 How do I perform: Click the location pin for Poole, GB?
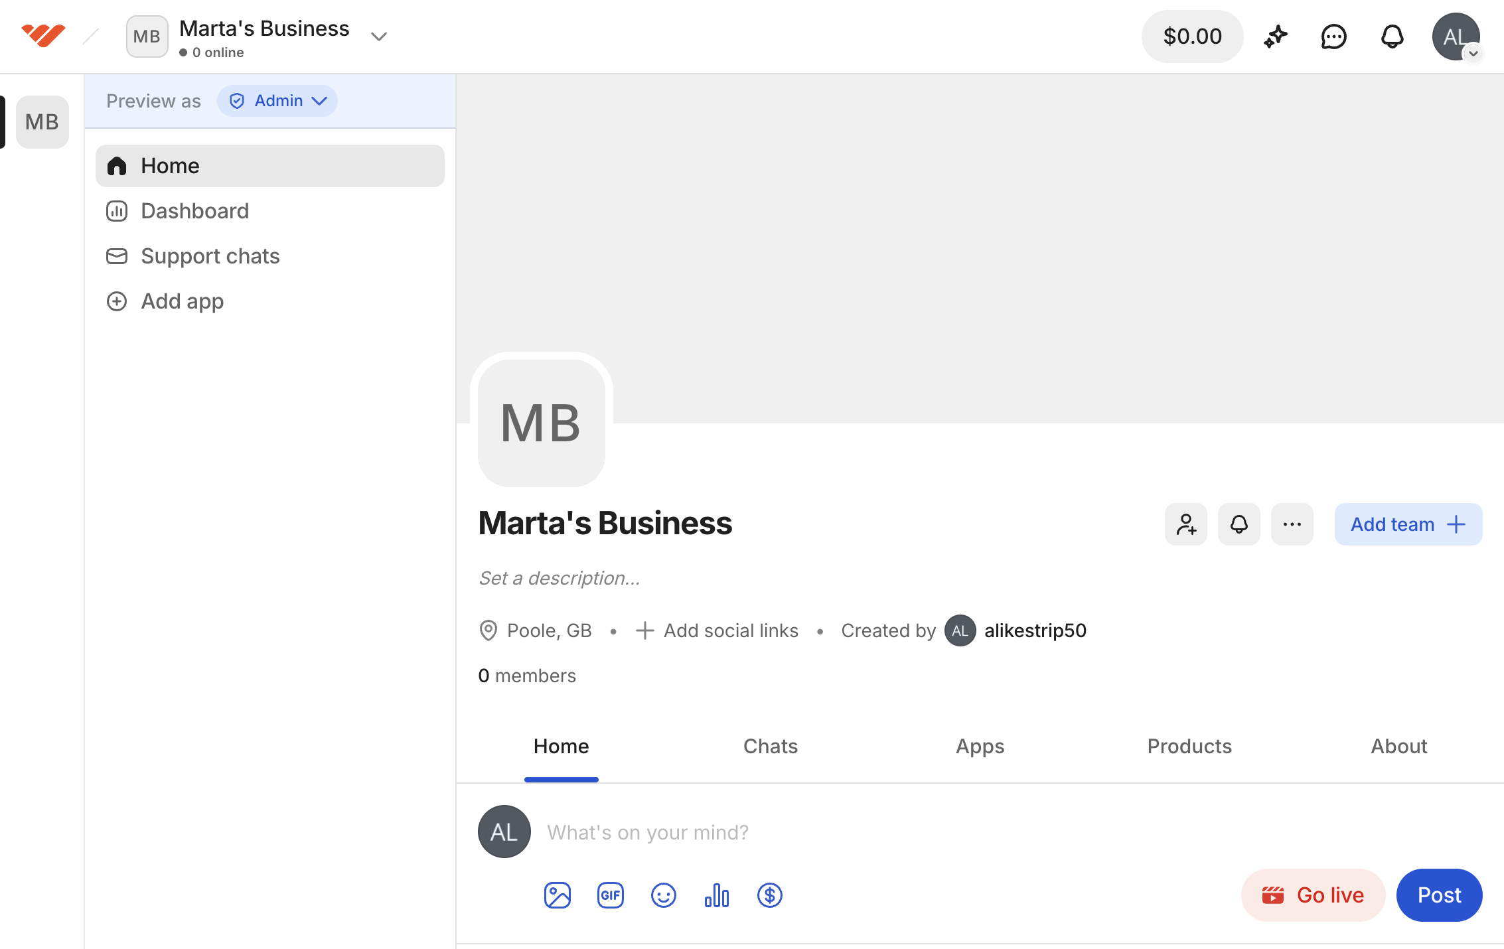[489, 630]
